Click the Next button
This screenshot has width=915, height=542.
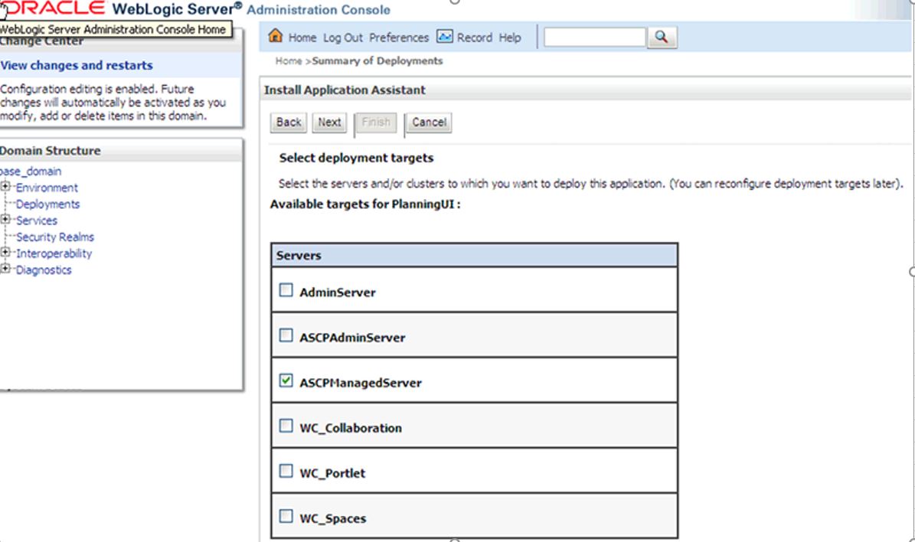(x=330, y=122)
